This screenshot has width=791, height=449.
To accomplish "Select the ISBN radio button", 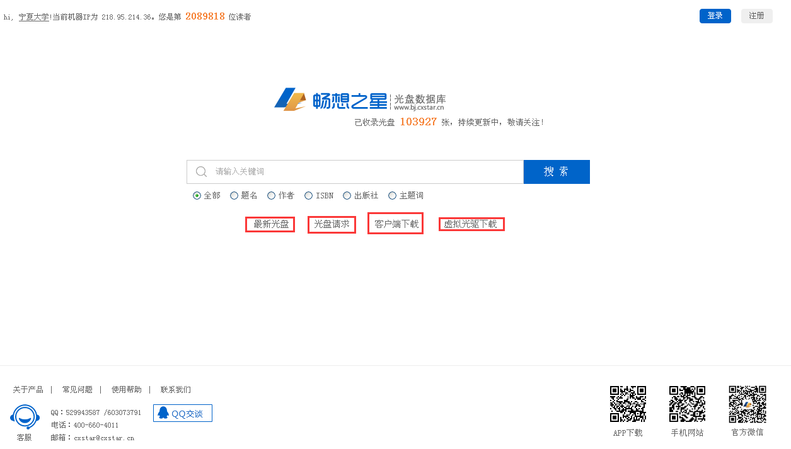I will click(x=308, y=196).
